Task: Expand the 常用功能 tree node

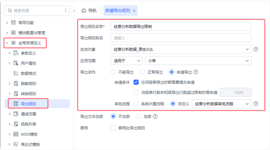Action: [x=7, y=22]
